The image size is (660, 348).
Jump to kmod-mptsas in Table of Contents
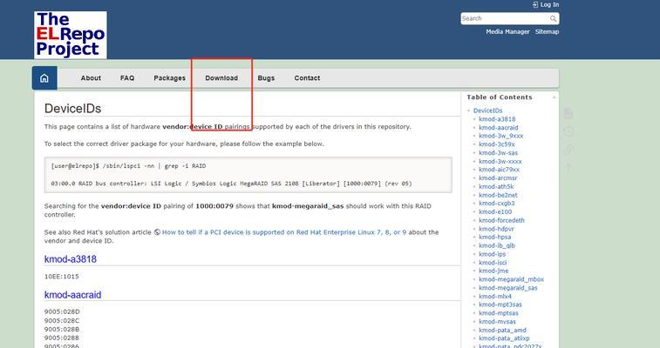click(x=499, y=313)
